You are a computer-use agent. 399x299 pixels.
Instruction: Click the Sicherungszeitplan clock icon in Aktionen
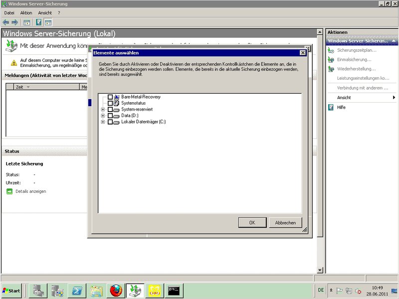331,50
